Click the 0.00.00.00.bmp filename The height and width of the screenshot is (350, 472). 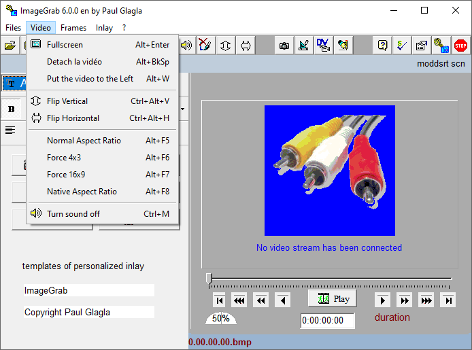point(220,342)
